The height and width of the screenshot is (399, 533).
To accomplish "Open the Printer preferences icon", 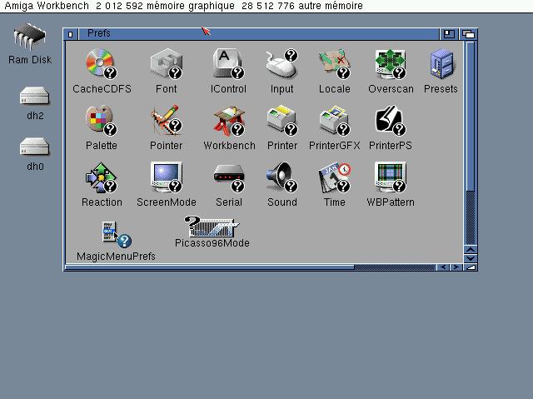I will coord(281,120).
